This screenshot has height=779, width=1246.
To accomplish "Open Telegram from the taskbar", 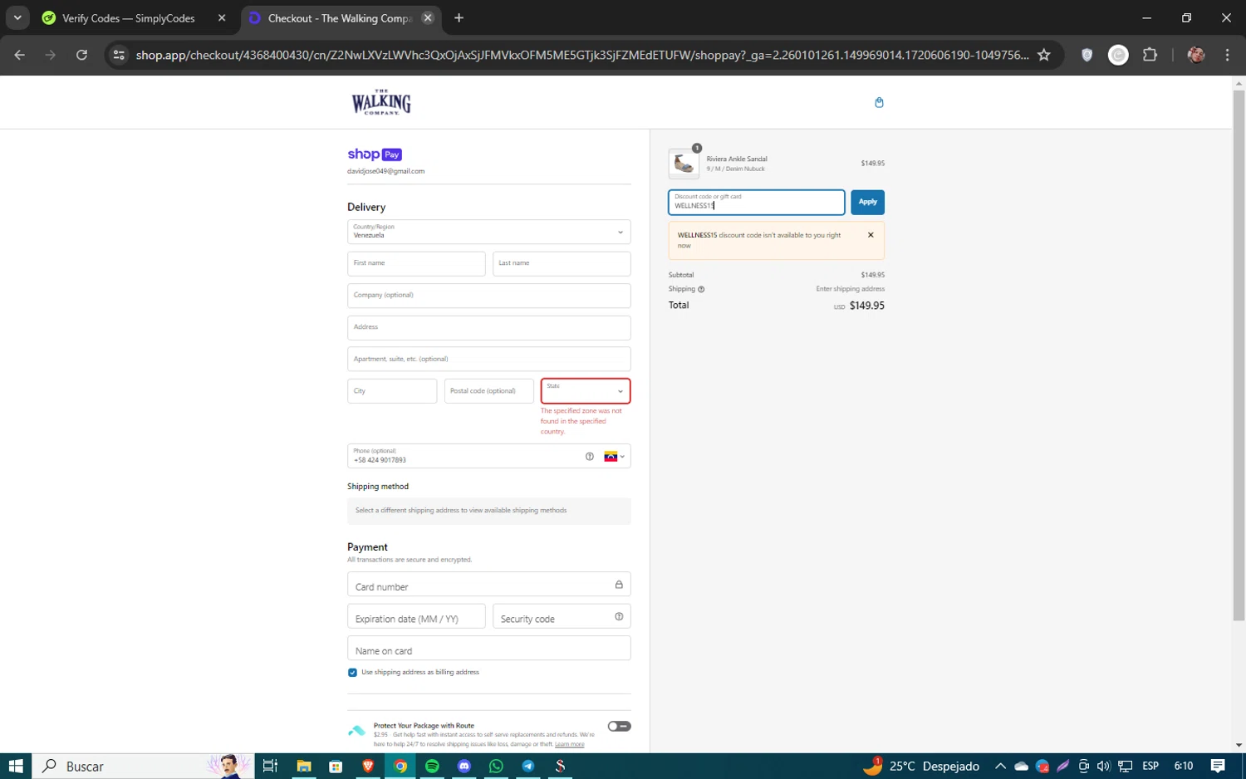I will [x=528, y=766].
